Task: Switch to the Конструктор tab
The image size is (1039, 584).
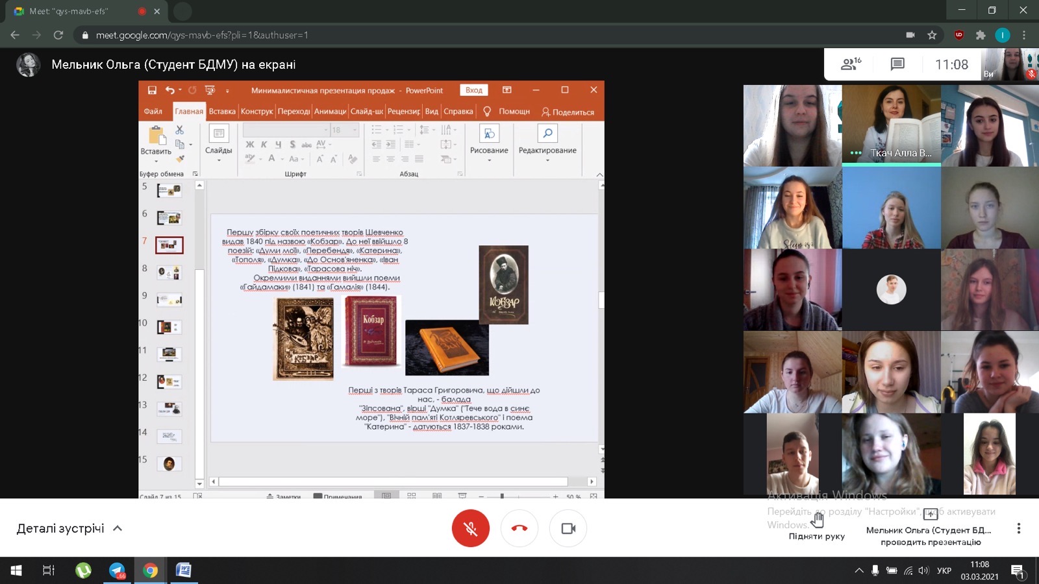Action: (257, 112)
